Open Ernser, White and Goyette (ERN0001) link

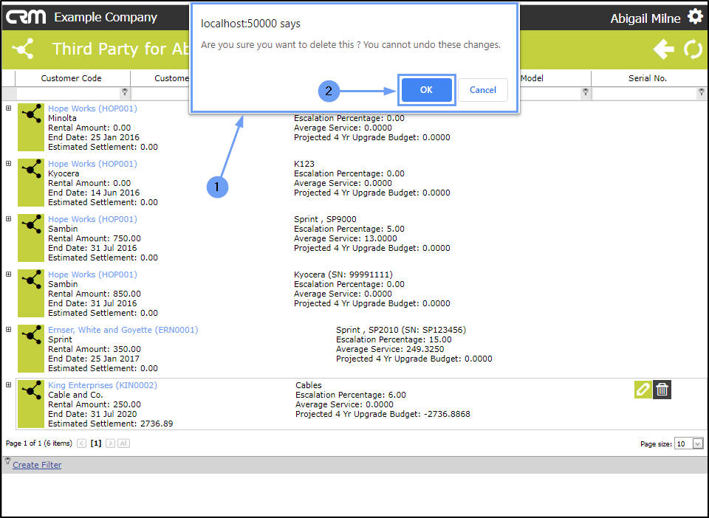123,330
